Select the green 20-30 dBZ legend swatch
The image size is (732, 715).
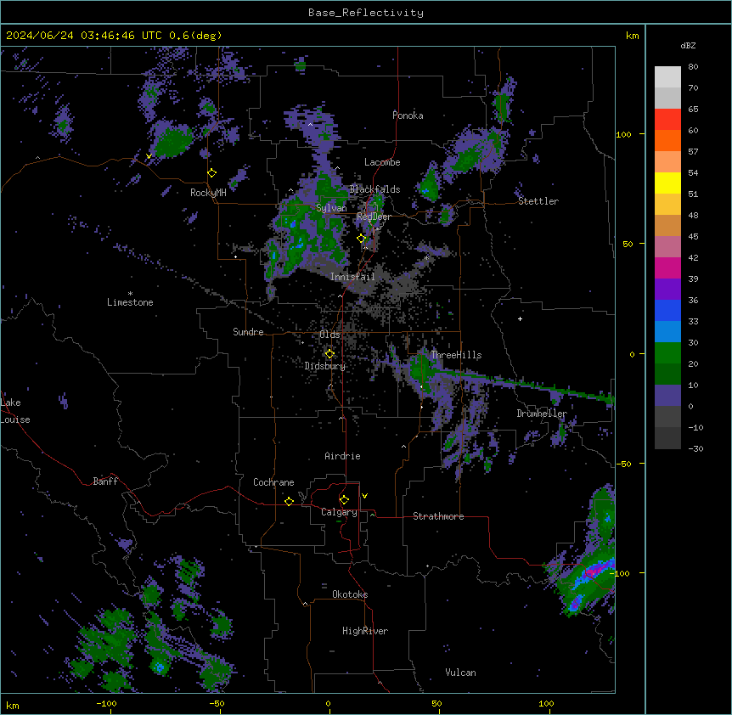667,353
